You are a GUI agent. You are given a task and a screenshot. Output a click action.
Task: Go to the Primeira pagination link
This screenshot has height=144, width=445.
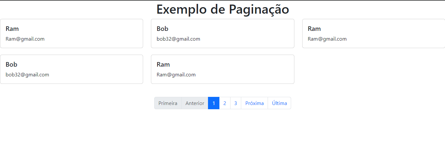tap(168, 103)
